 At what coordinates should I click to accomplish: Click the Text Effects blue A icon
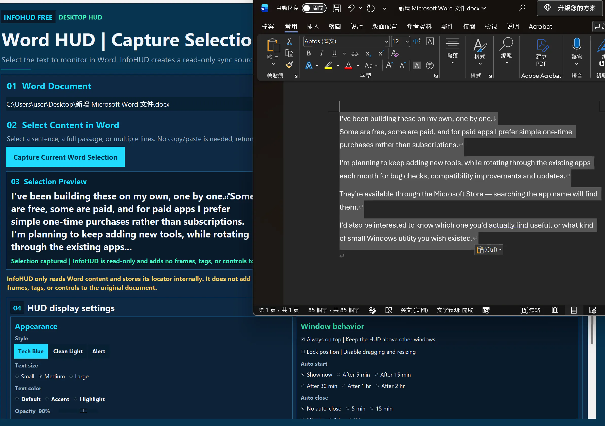pyautogui.click(x=309, y=65)
